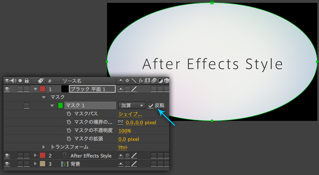
Task: Click the lock icon in column header
Action: coord(27,80)
